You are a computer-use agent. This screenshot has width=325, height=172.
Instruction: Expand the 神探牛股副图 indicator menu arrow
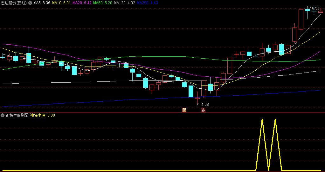[x=3, y=115]
